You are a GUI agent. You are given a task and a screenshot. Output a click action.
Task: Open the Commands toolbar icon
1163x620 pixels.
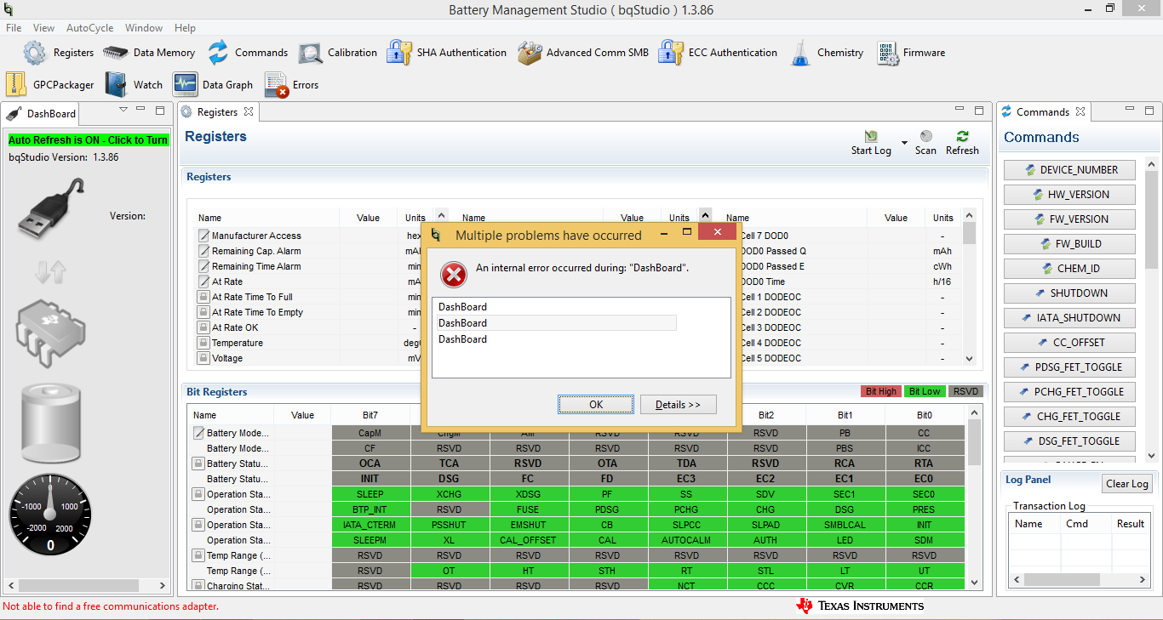[218, 52]
